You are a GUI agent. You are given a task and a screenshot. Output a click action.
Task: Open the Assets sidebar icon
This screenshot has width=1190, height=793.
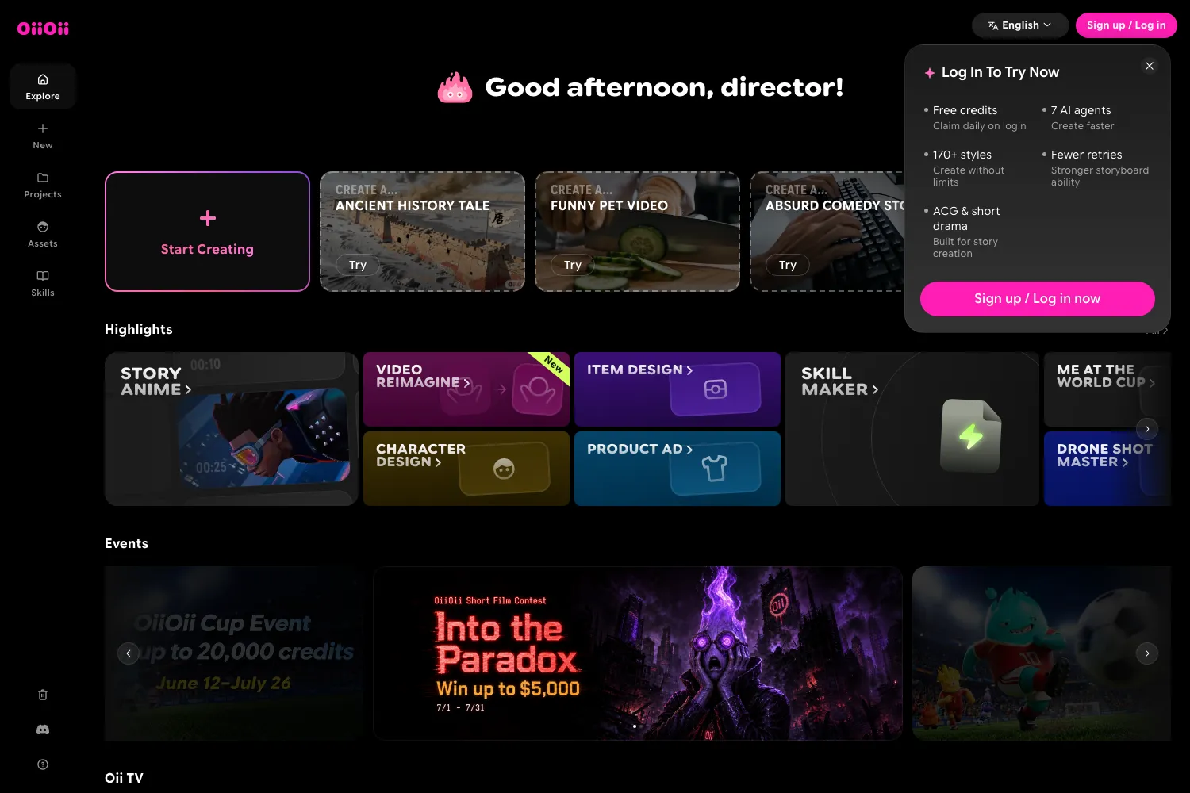[43, 227]
